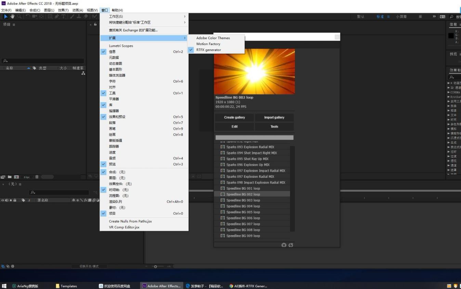Click the Import gallery button
Image resolution: width=461 pixels, height=289 pixels.
coord(274,117)
